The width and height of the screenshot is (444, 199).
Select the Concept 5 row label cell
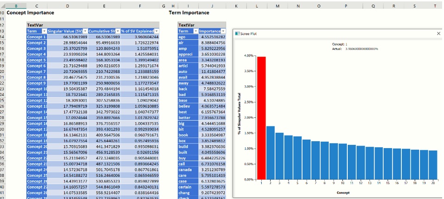pyautogui.click(x=37, y=60)
